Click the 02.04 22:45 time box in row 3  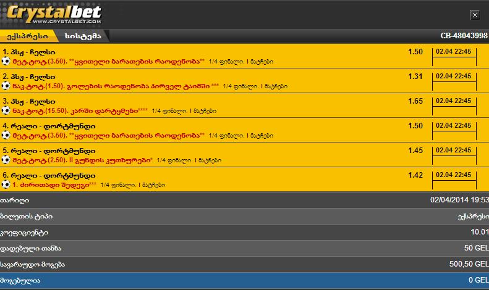pos(454,106)
